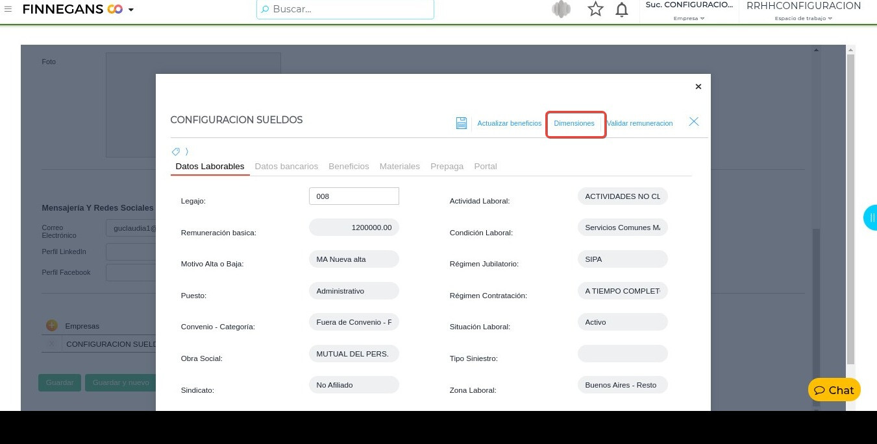Open notifications bell
877x444 pixels.
point(621,9)
